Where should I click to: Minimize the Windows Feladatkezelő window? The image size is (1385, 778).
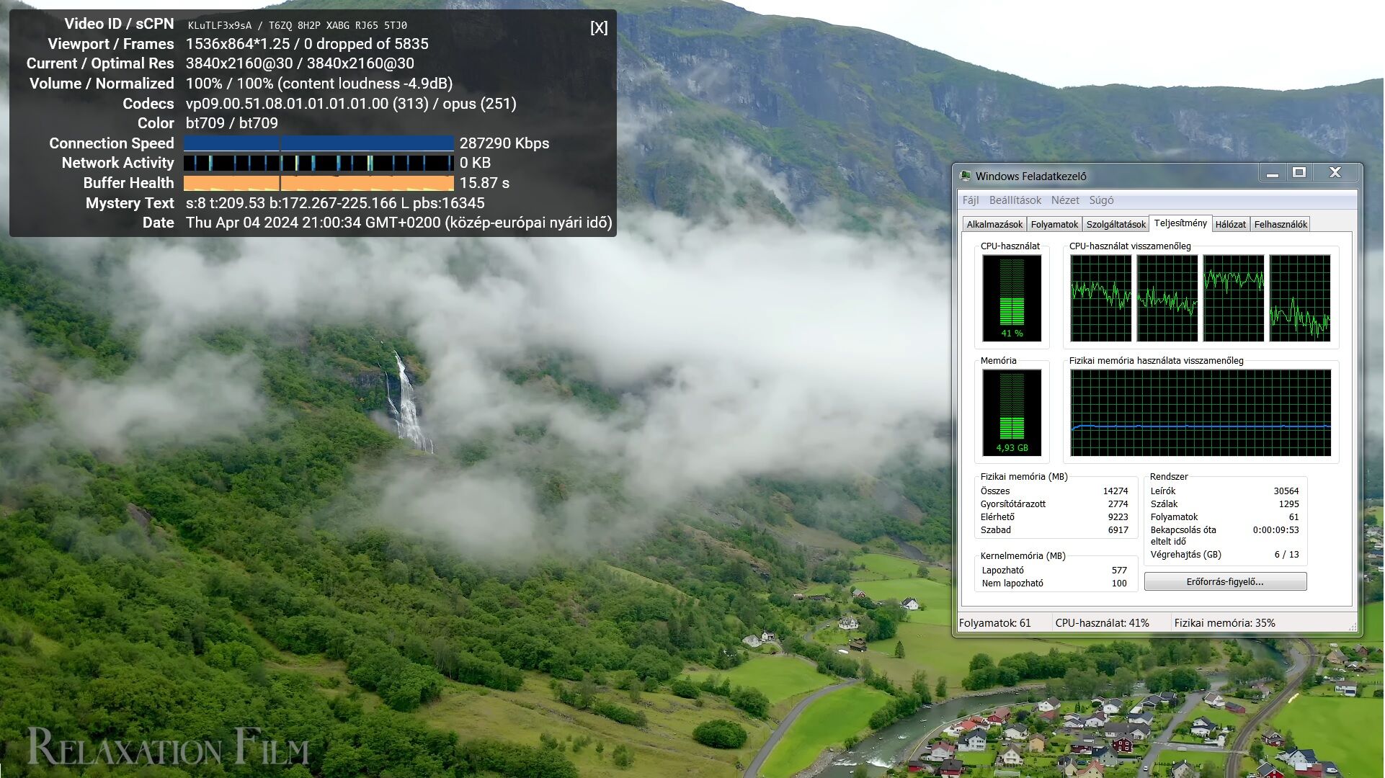(x=1273, y=173)
